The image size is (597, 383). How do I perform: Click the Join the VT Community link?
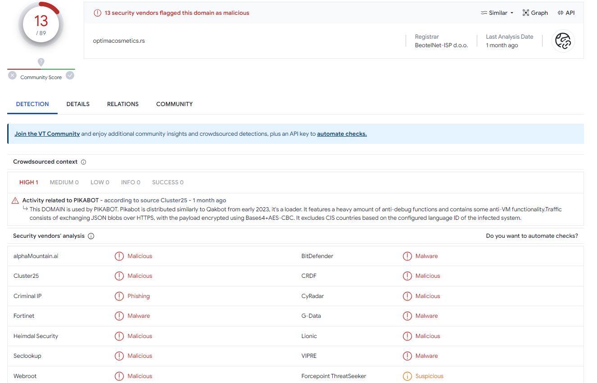(47, 134)
